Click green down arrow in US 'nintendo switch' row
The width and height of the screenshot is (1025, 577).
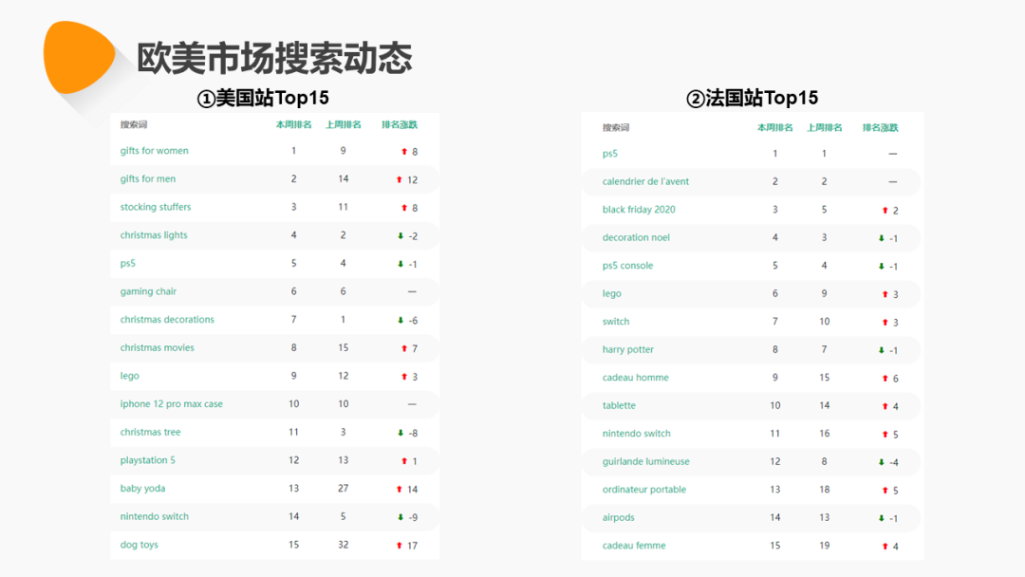click(401, 517)
